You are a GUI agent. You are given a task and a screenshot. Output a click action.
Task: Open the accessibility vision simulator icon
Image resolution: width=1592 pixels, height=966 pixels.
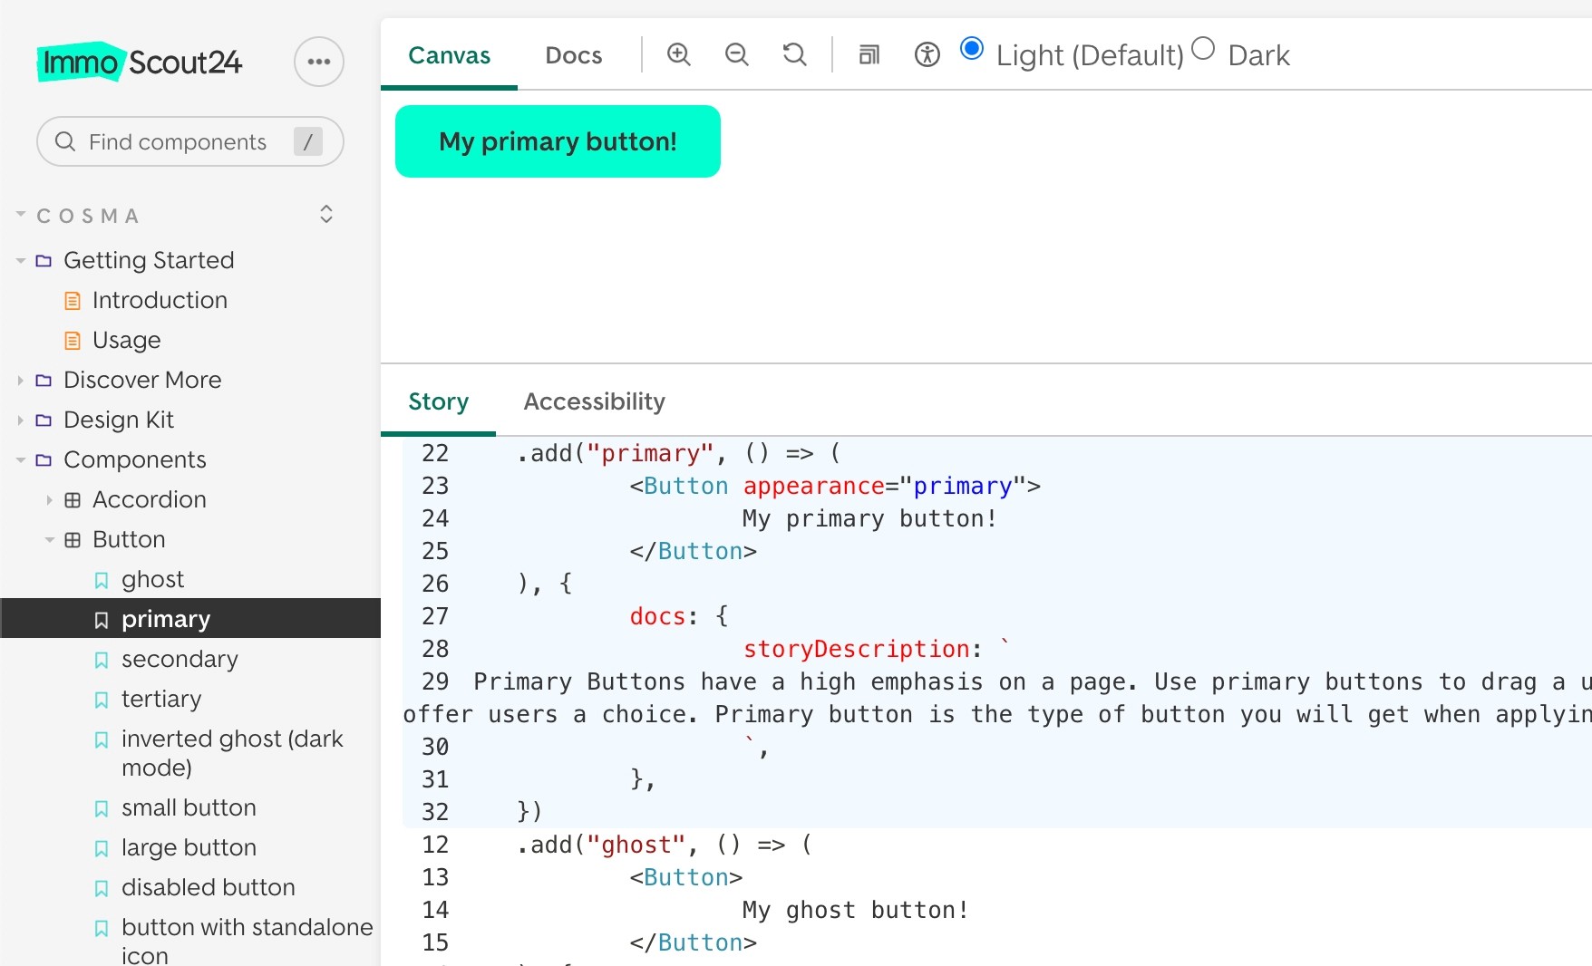(927, 54)
